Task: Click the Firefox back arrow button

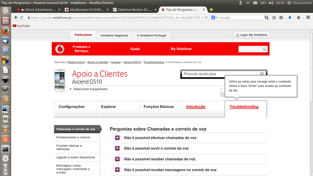Action: (16, 18)
